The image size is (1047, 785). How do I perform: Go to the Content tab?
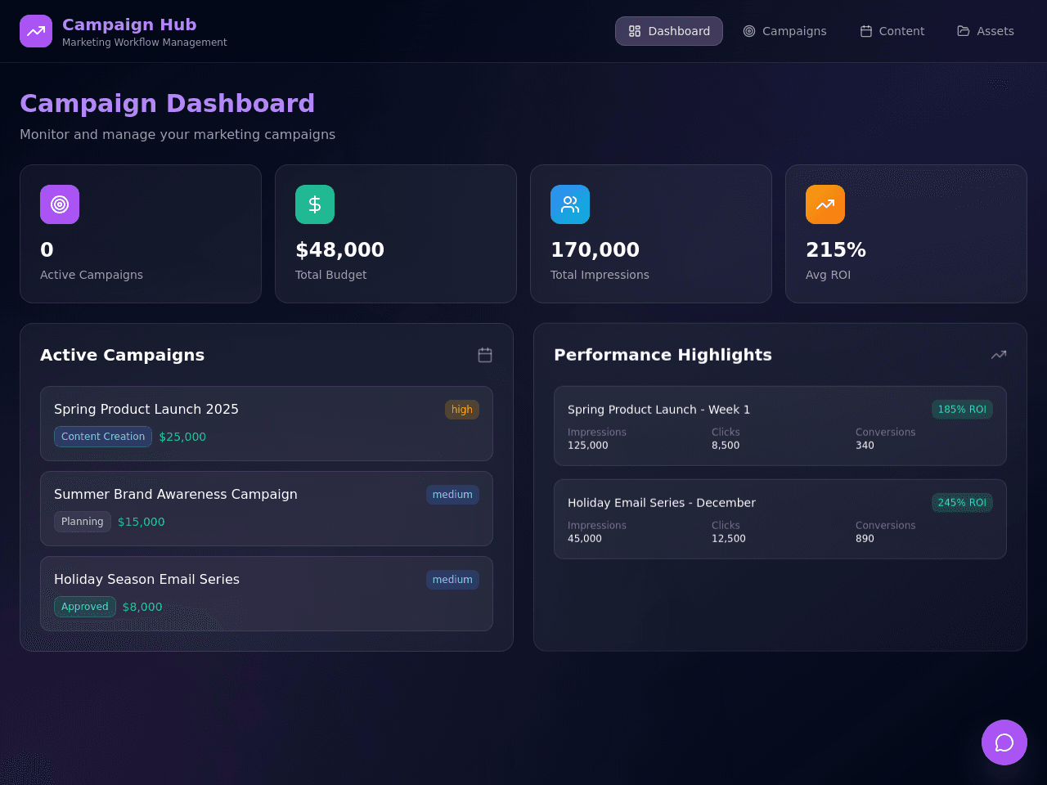click(892, 31)
